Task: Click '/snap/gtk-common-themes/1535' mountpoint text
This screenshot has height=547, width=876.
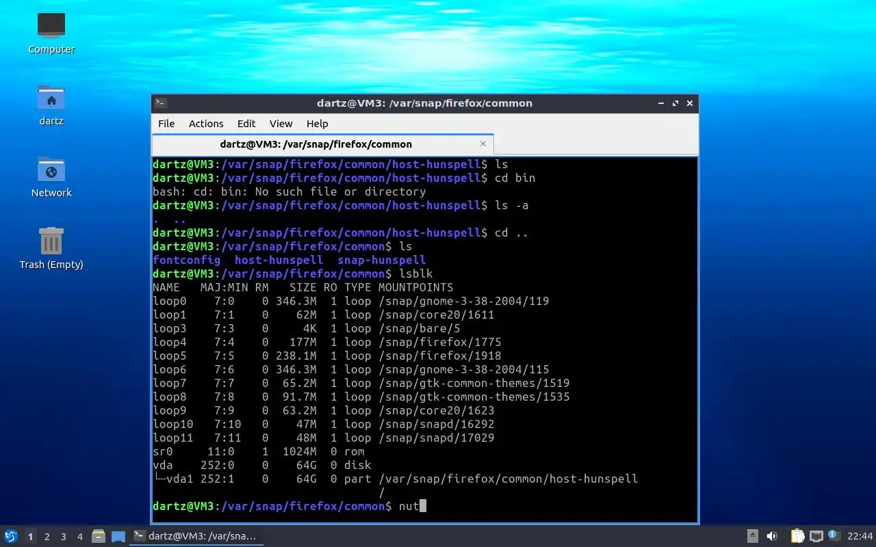Action: (x=474, y=397)
